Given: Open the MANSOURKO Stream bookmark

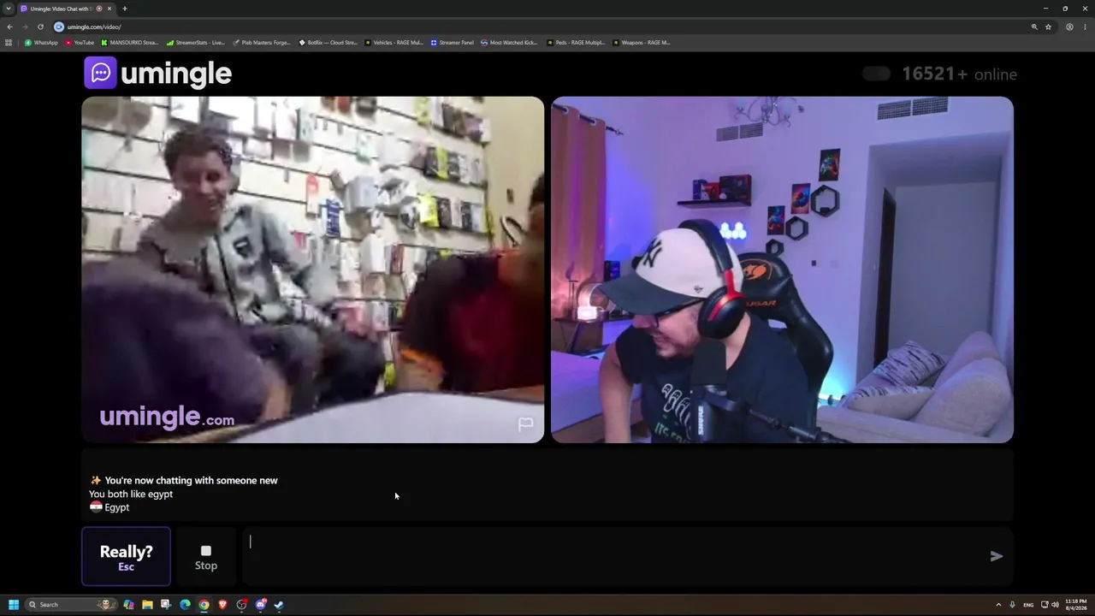Looking at the screenshot, I should tap(130, 42).
